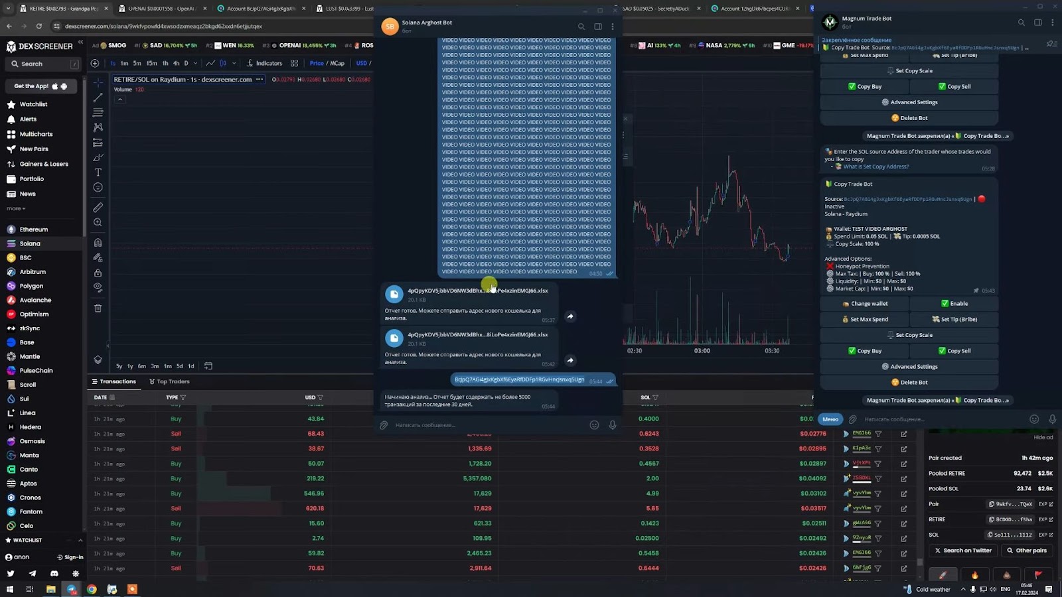
Task: Expand the 'more' section in the sidebar
Action: point(16,209)
